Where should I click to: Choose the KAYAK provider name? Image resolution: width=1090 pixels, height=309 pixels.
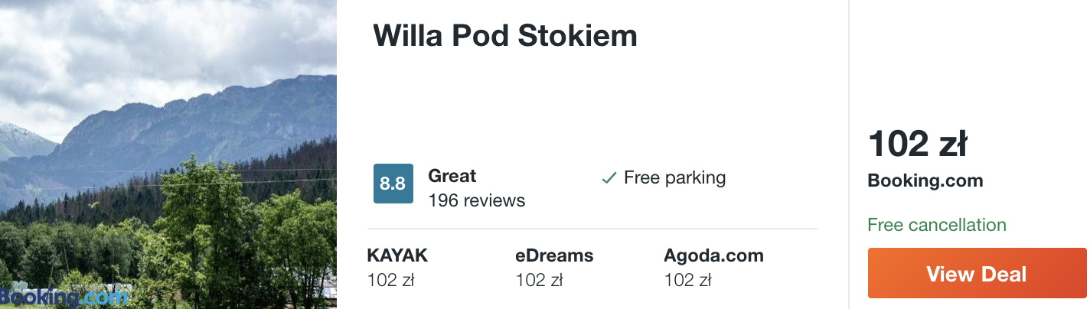point(397,255)
